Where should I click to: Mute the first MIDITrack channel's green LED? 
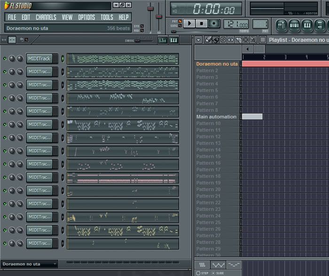[x=5, y=59]
